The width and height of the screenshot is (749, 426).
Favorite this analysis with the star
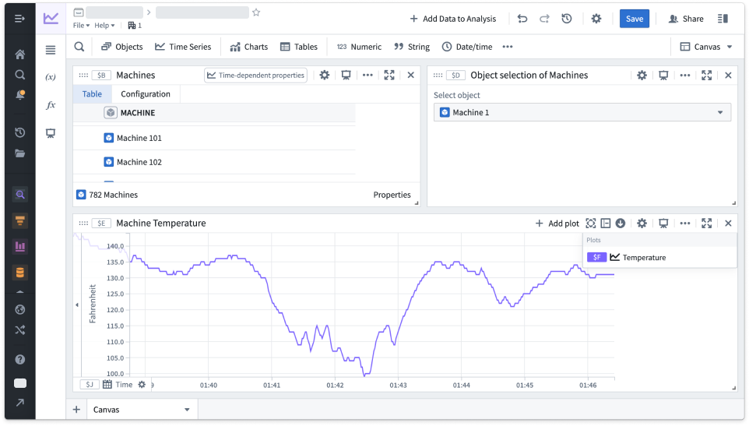click(256, 12)
